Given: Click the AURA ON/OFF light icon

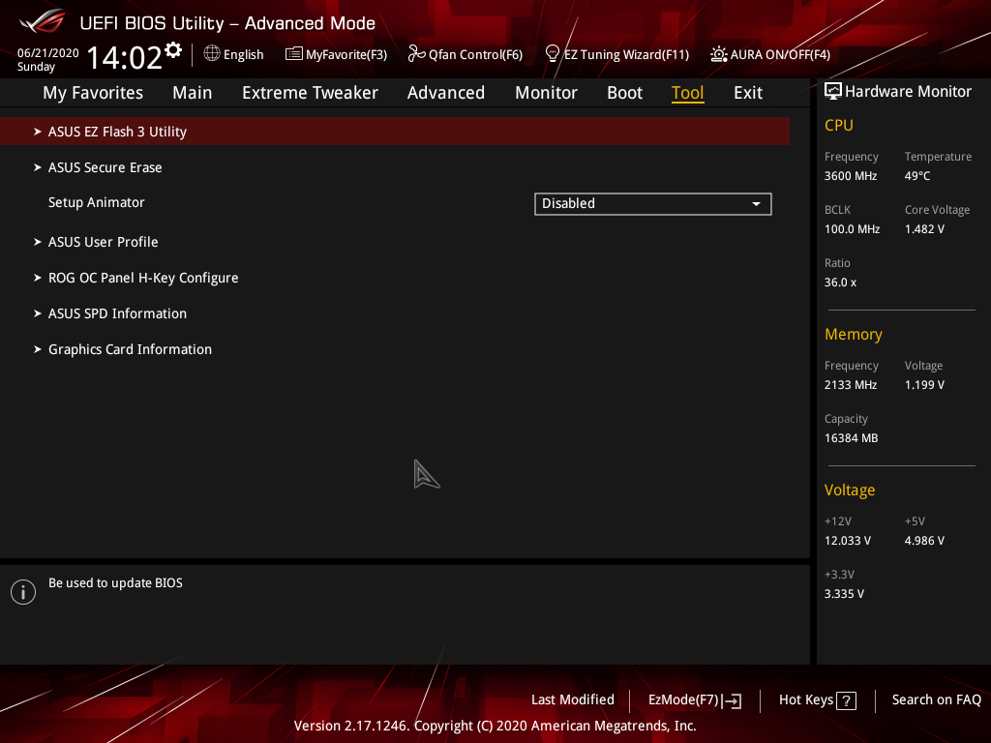Looking at the screenshot, I should tap(719, 54).
